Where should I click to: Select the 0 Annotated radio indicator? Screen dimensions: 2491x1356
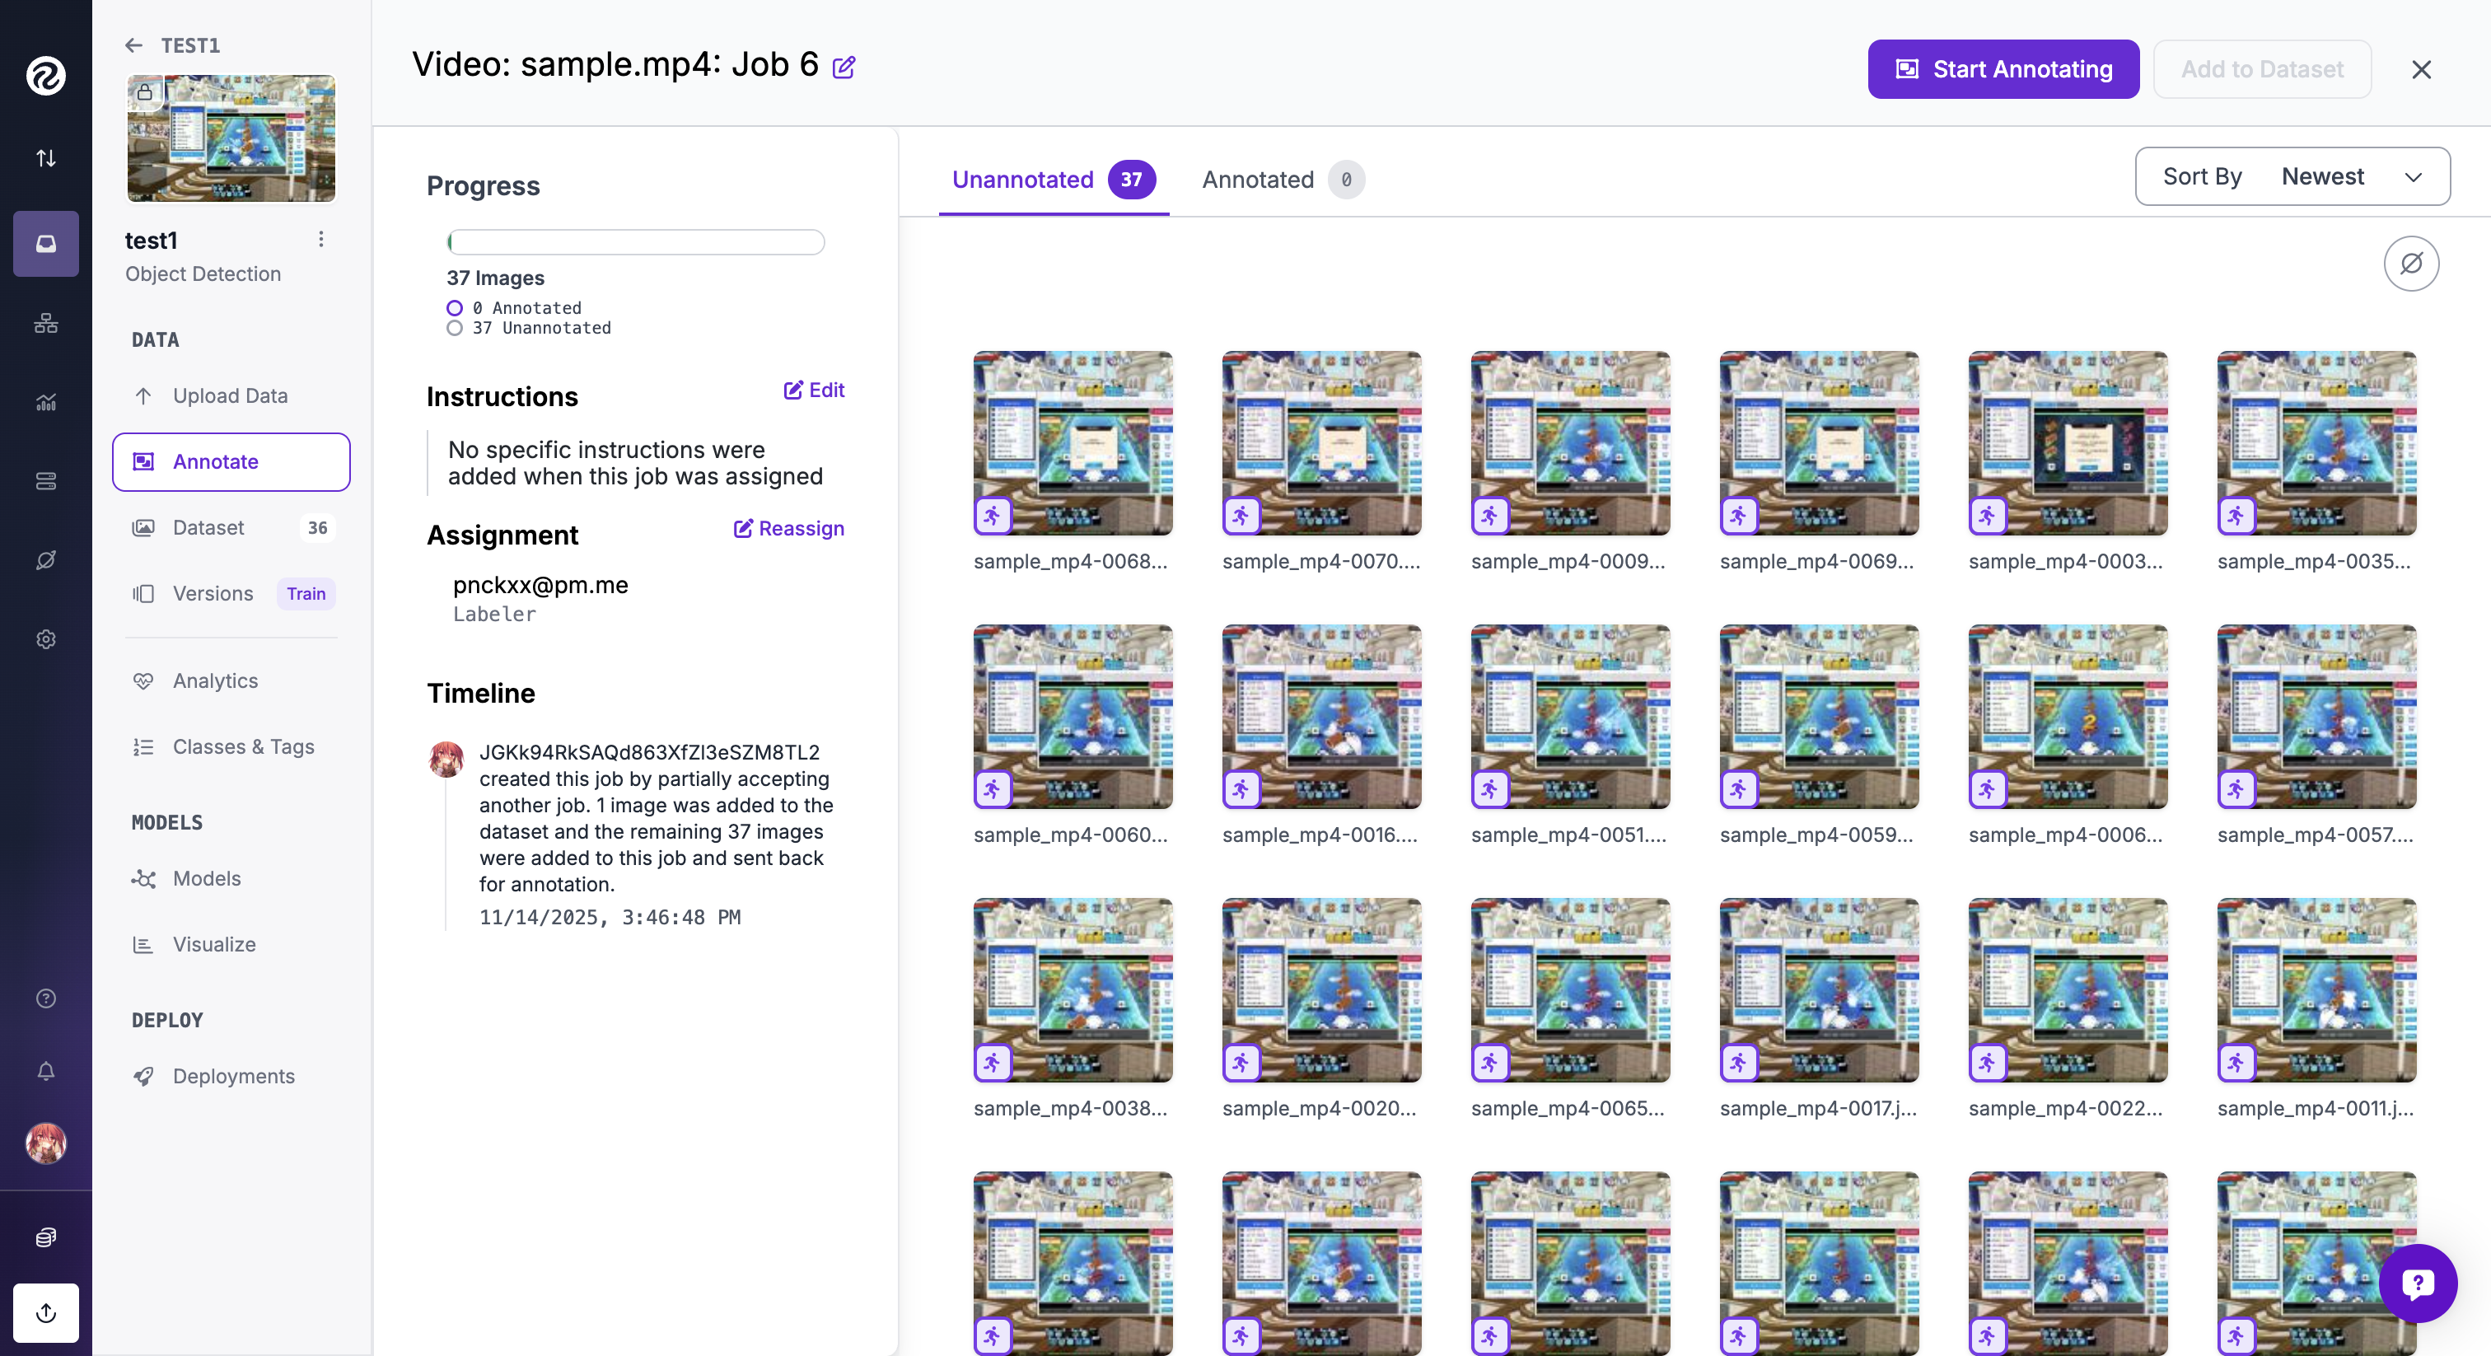tap(455, 307)
